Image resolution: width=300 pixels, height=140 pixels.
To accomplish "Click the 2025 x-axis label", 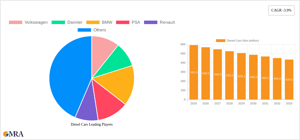I will 194,103.
